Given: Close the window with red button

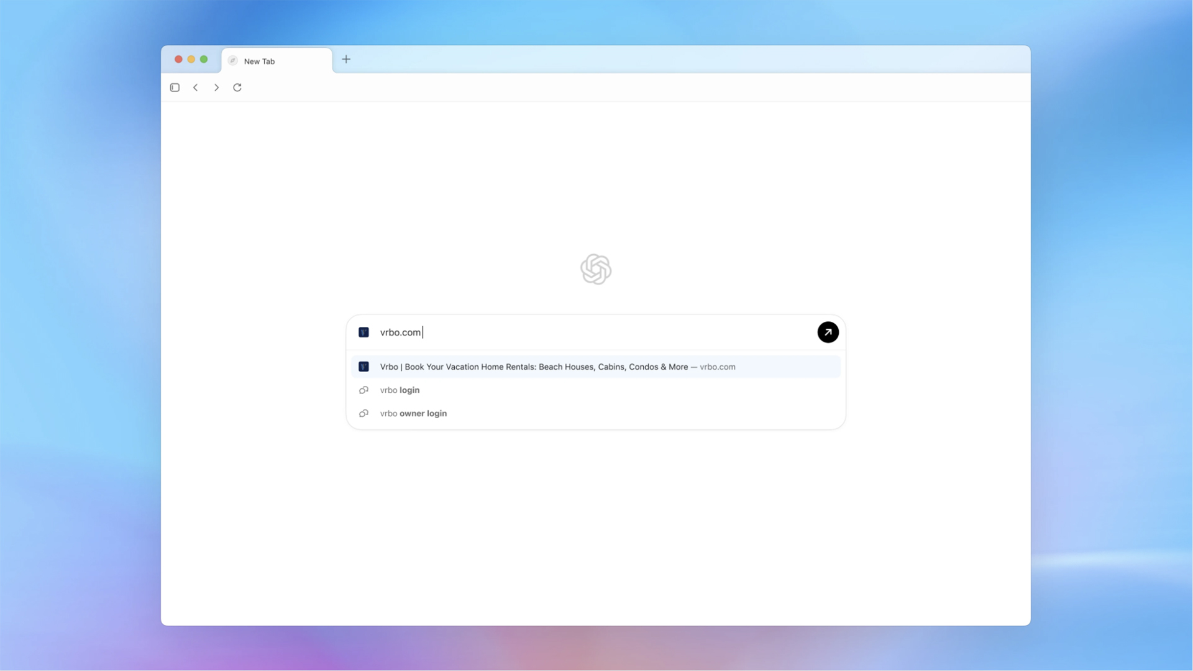Looking at the screenshot, I should coord(178,60).
